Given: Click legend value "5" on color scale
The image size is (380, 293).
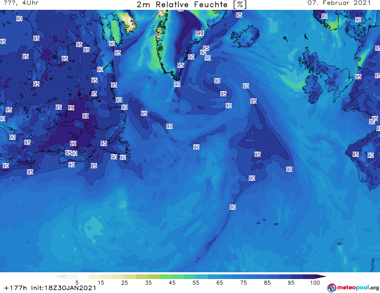Looking at the screenshot, I should (77, 283).
